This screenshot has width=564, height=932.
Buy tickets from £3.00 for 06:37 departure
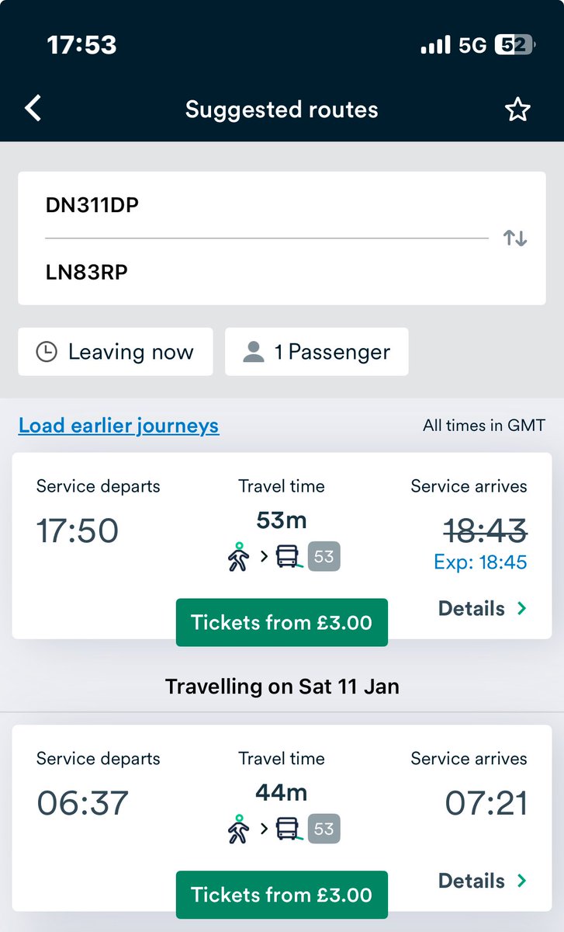click(x=282, y=895)
